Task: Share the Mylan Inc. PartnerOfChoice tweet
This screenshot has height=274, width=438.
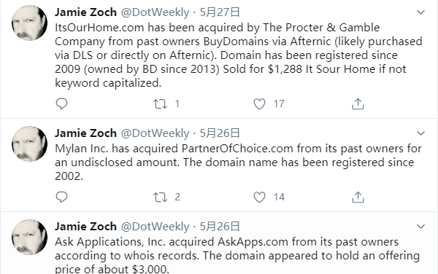Action: (358, 197)
